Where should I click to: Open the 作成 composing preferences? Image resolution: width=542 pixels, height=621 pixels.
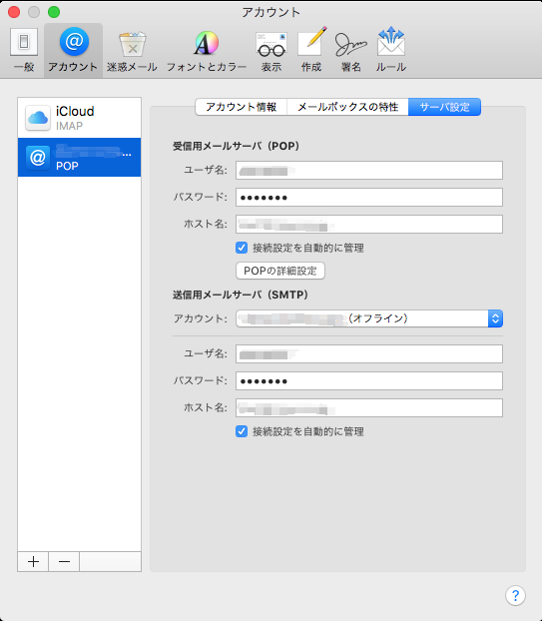311,50
